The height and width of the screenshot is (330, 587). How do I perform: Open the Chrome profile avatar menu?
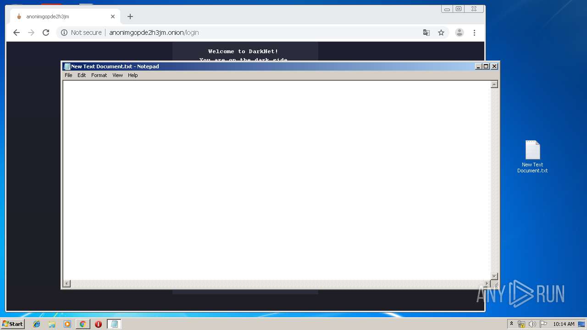click(x=460, y=33)
